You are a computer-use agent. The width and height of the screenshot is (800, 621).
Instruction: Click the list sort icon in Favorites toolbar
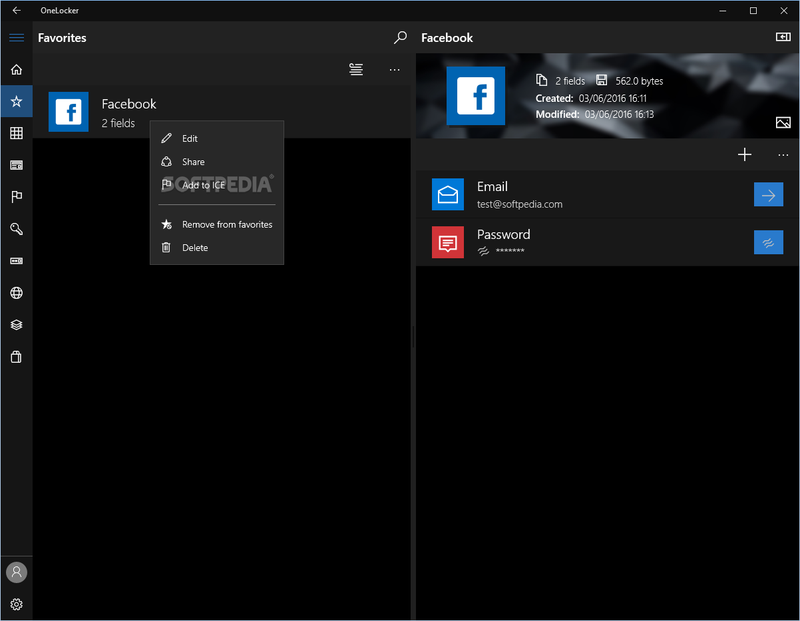pyautogui.click(x=356, y=69)
